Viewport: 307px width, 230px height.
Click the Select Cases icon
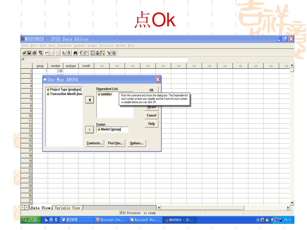coord(103,53)
